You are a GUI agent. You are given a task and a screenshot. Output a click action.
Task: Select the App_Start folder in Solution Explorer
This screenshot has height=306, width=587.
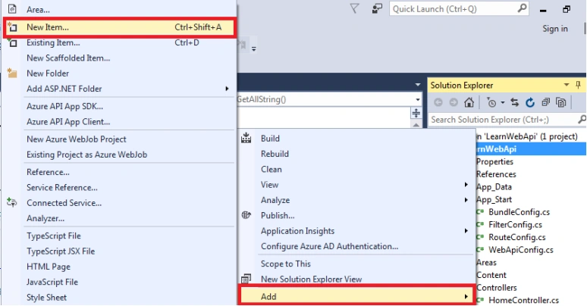point(494,199)
